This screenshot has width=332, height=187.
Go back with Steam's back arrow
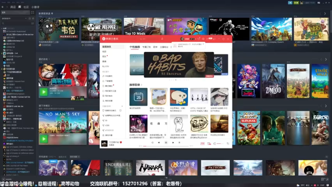3,7
